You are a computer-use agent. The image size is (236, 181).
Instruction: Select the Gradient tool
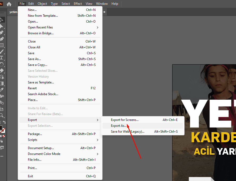pyautogui.click(x=2, y=83)
